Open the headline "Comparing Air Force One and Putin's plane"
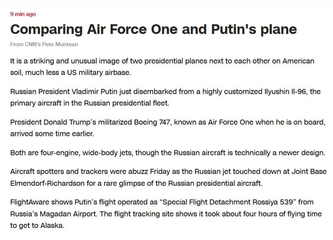This screenshot has height=240, width=333. click(153, 29)
